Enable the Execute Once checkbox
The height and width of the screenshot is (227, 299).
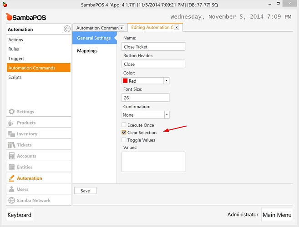[124, 125]
